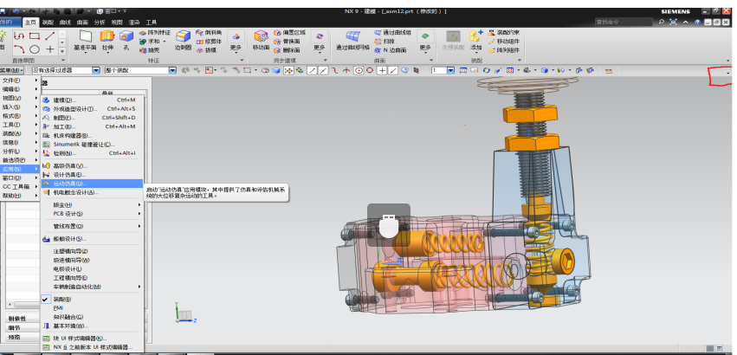The width and height of the screenshot is (737, 355).
Task: Select 基本环境(W)... menu entry
Action: point(92,326)
